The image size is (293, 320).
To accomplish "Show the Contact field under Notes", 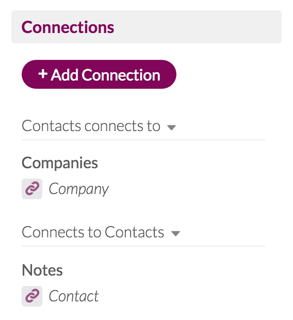I will coord(74,296).
